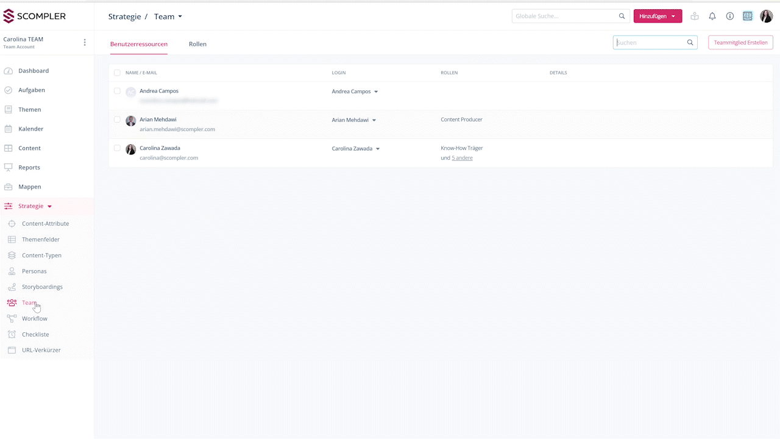
Task: Open Kalender from the sidebar
Action: coord(30,129)
